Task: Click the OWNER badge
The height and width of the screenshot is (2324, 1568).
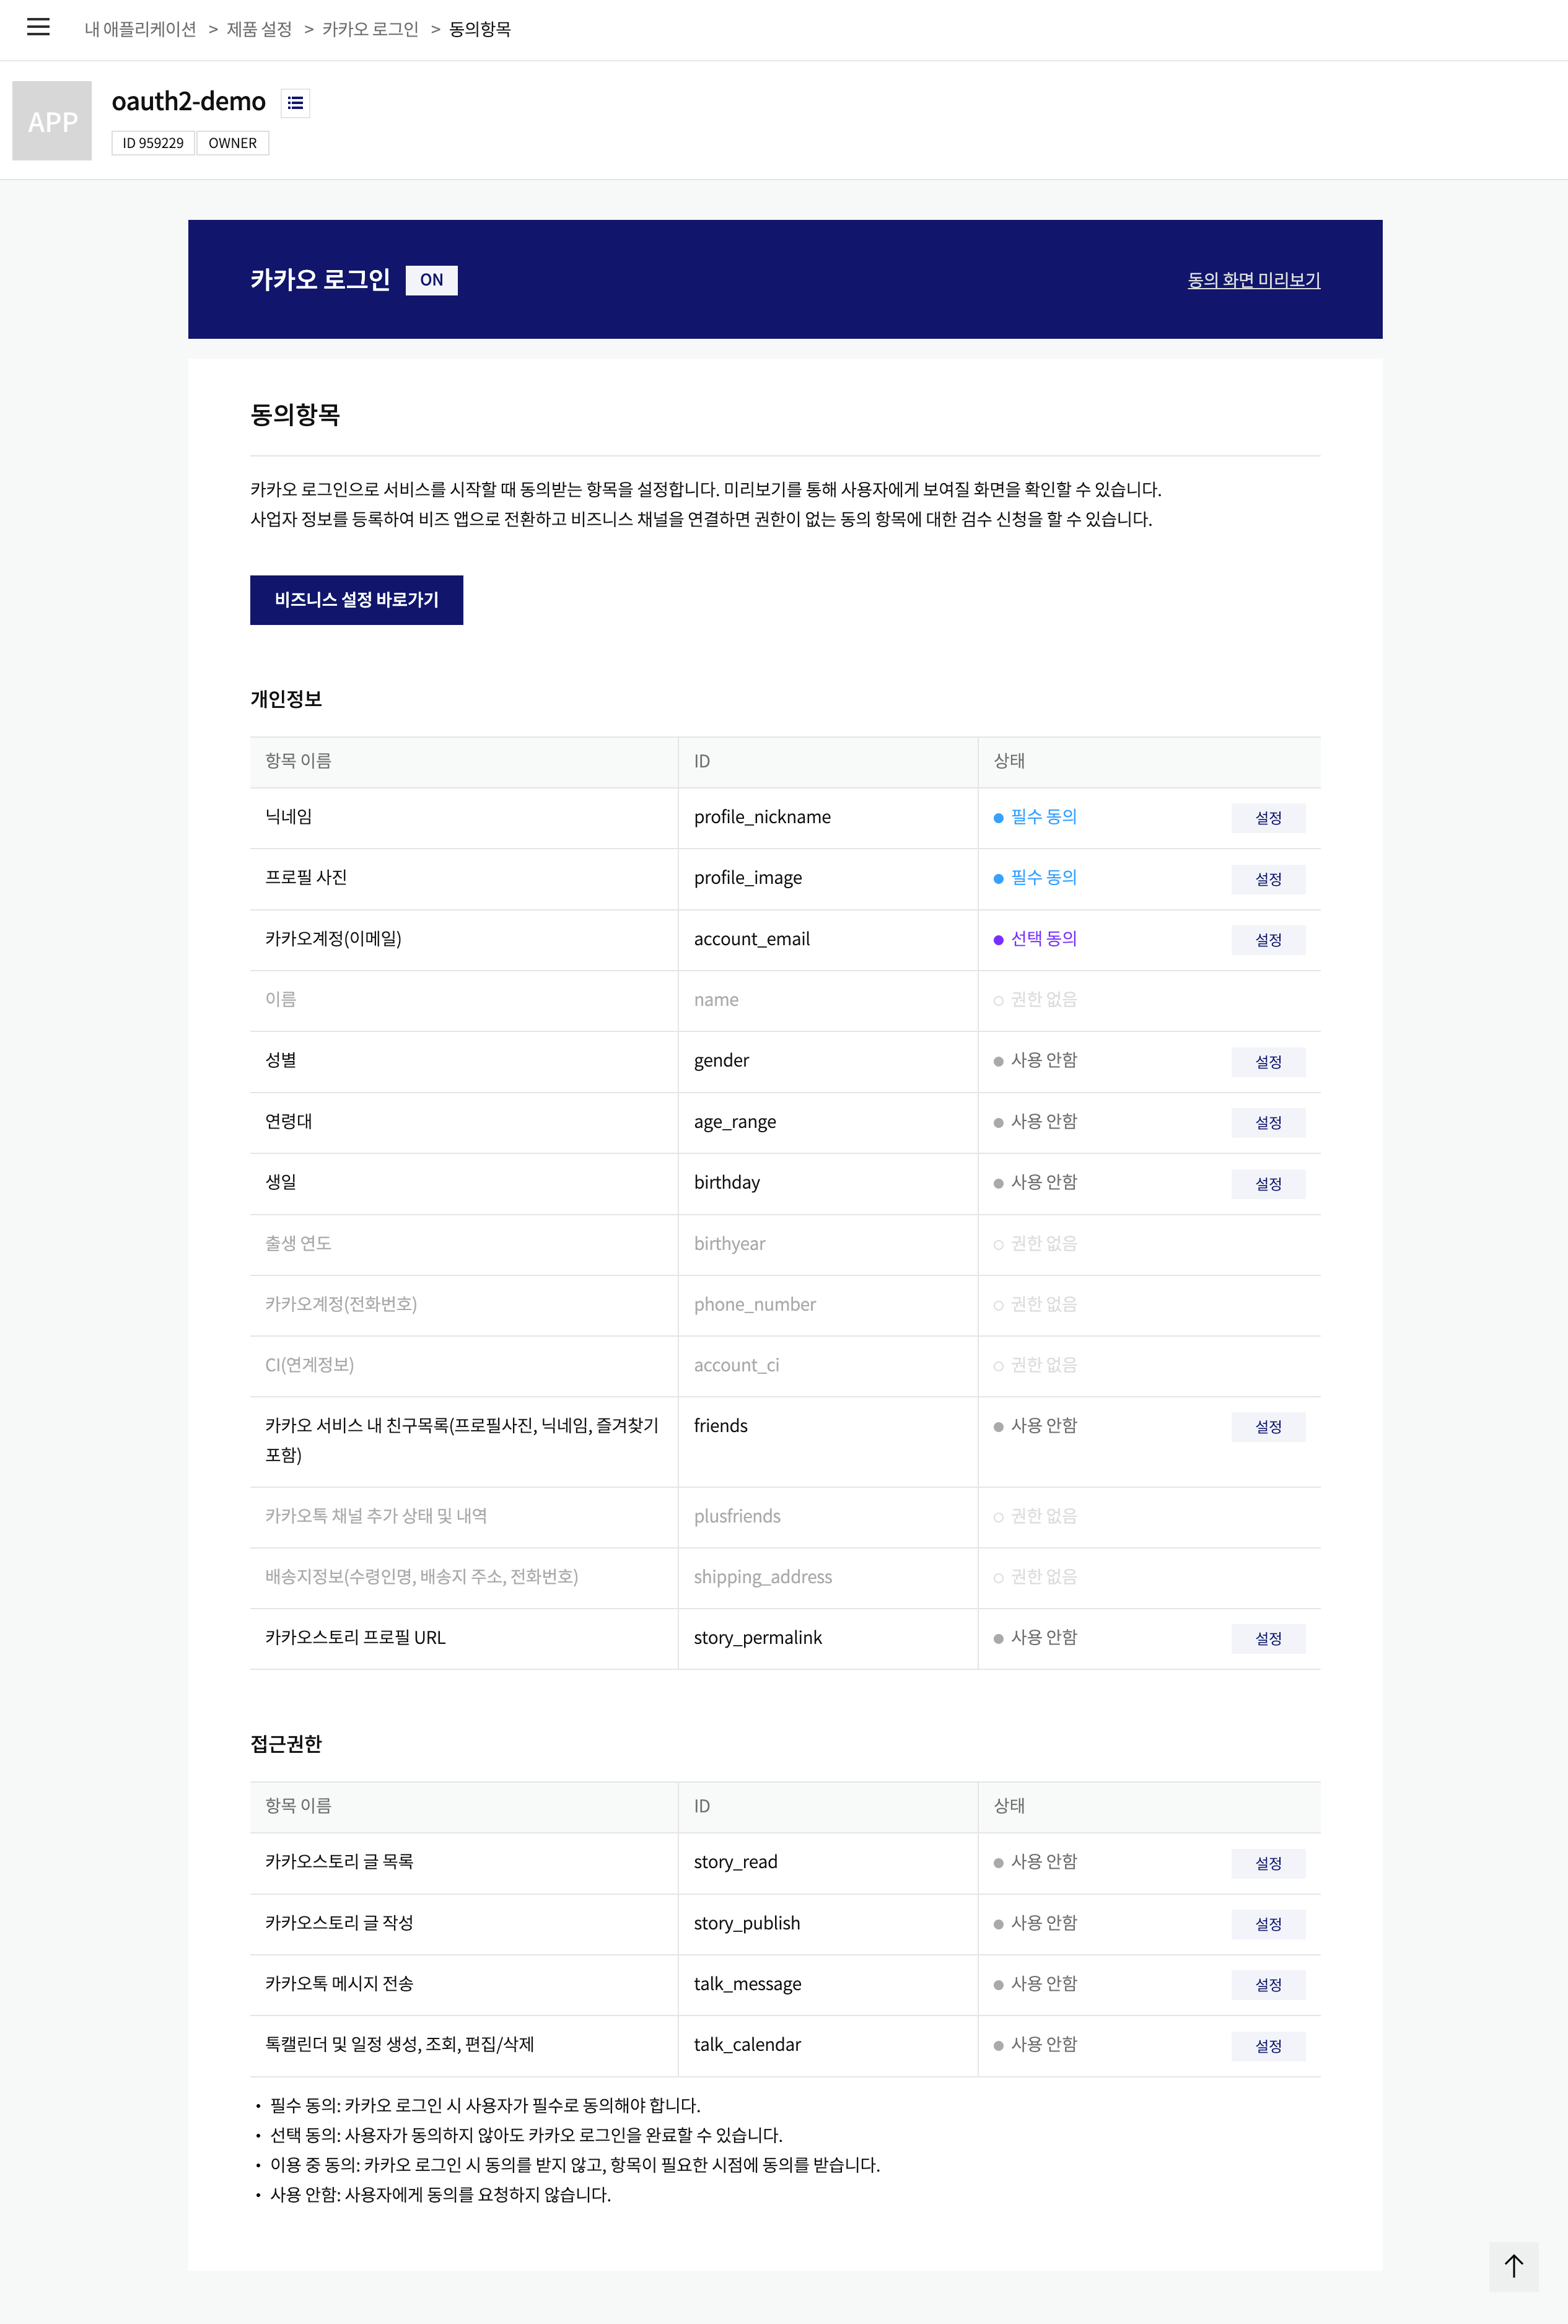Action: tap(232, 143)
